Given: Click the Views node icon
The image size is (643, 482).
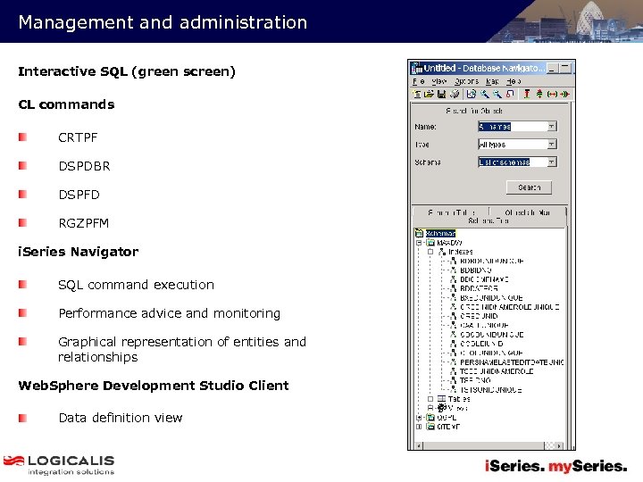Looking at the screenshot, I should pyautogui.click(x=442, y=408).
